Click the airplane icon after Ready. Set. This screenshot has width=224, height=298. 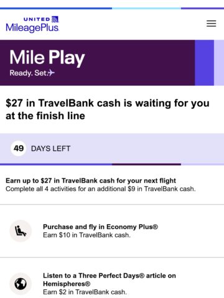click(x=51, y=73)
